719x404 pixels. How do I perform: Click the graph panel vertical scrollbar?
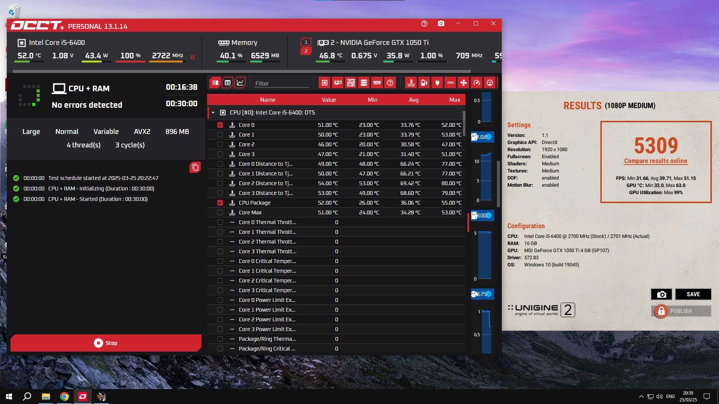(498, 184)
